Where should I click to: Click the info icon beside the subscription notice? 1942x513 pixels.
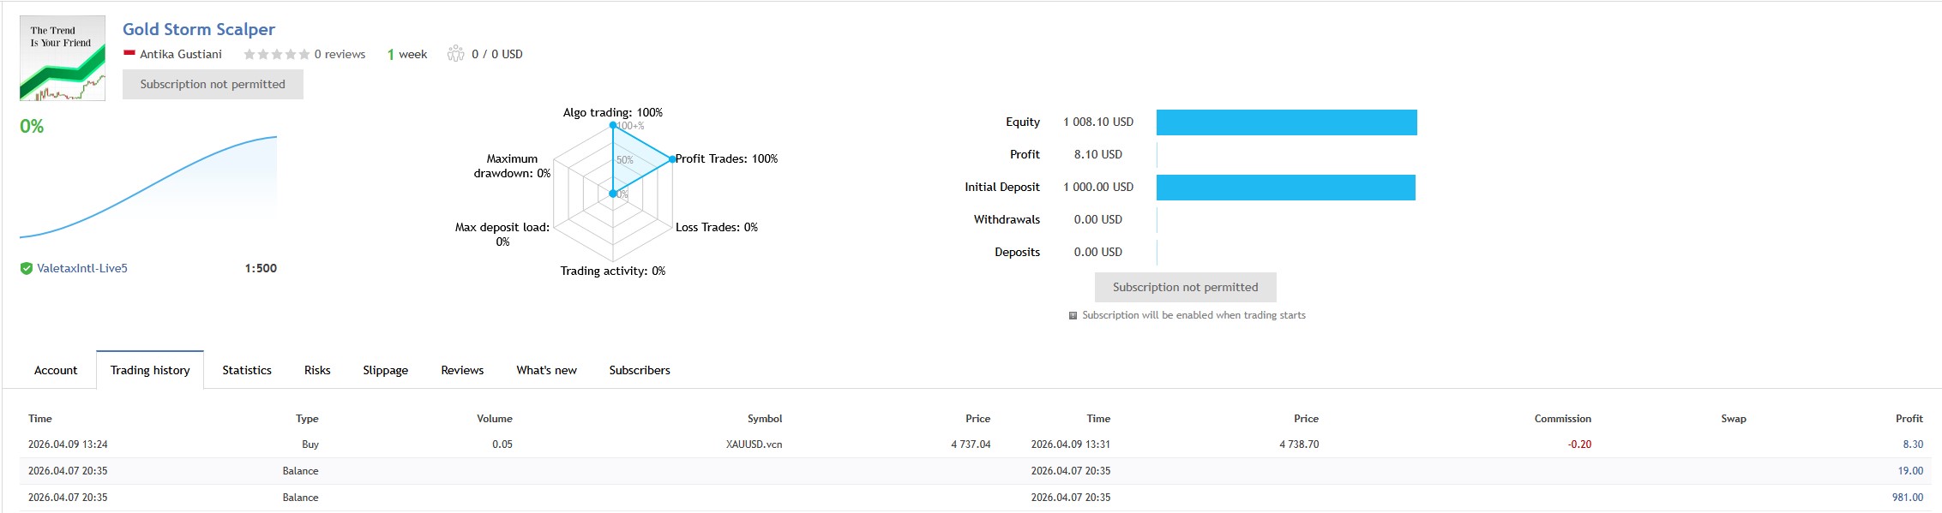click(x=1073, y=315)
